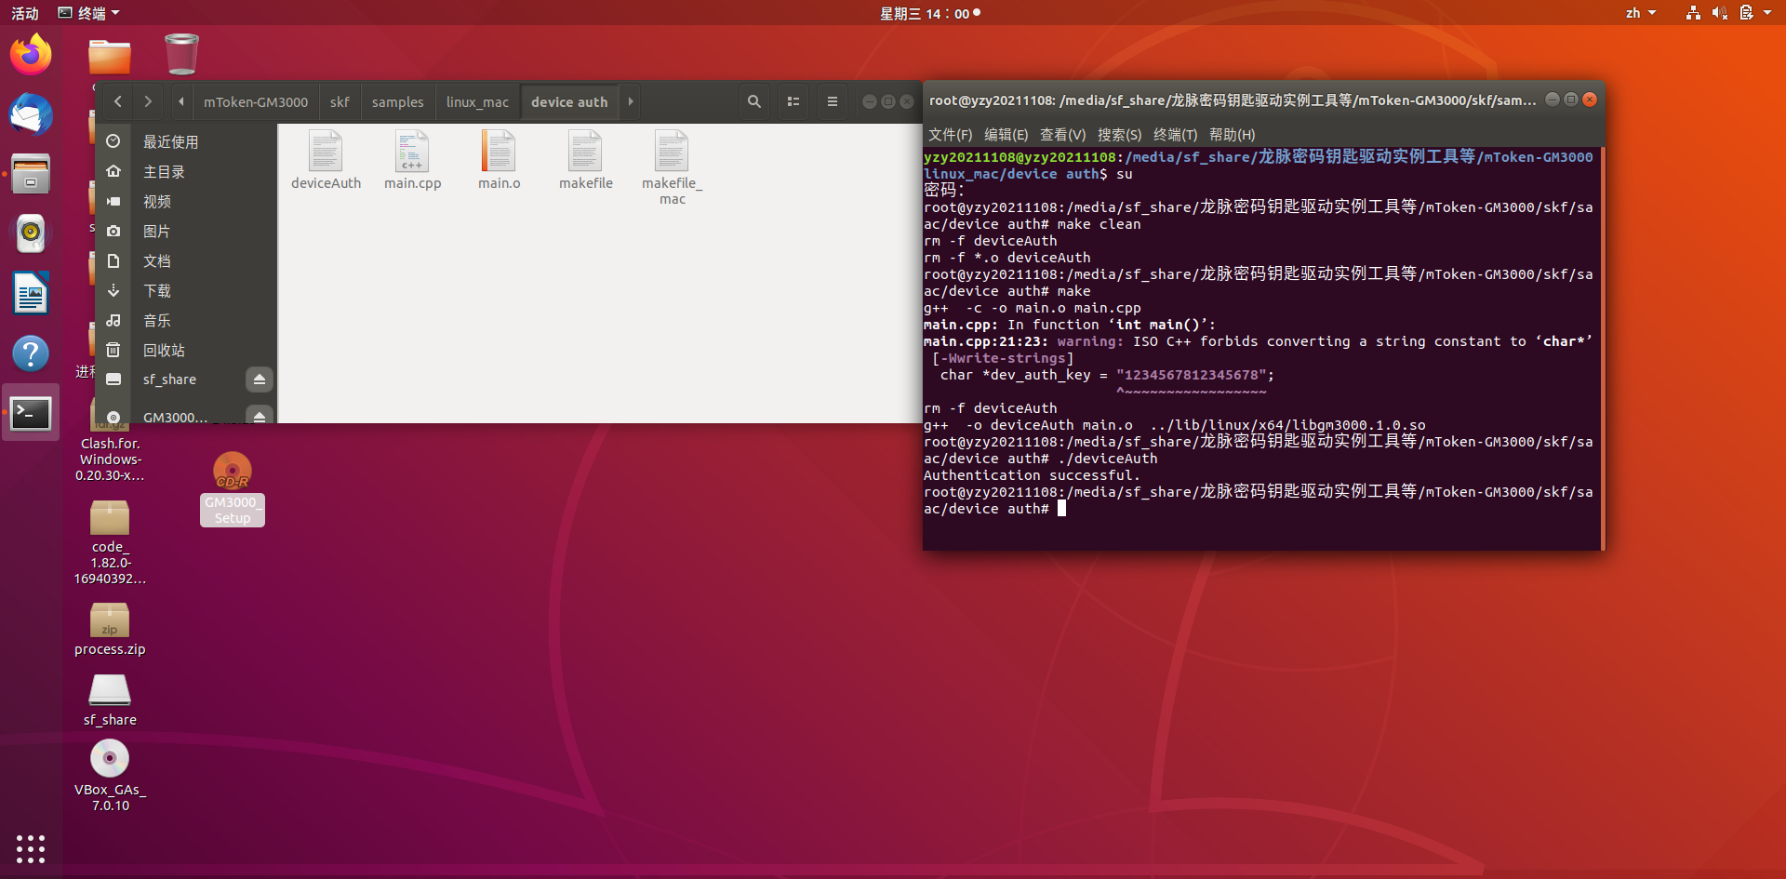Open the Files manager dock icon

31,174
